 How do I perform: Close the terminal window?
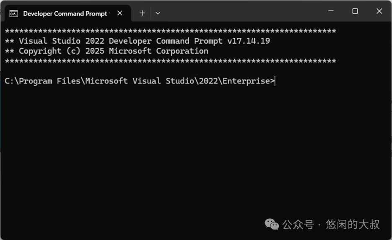point(379,11)
